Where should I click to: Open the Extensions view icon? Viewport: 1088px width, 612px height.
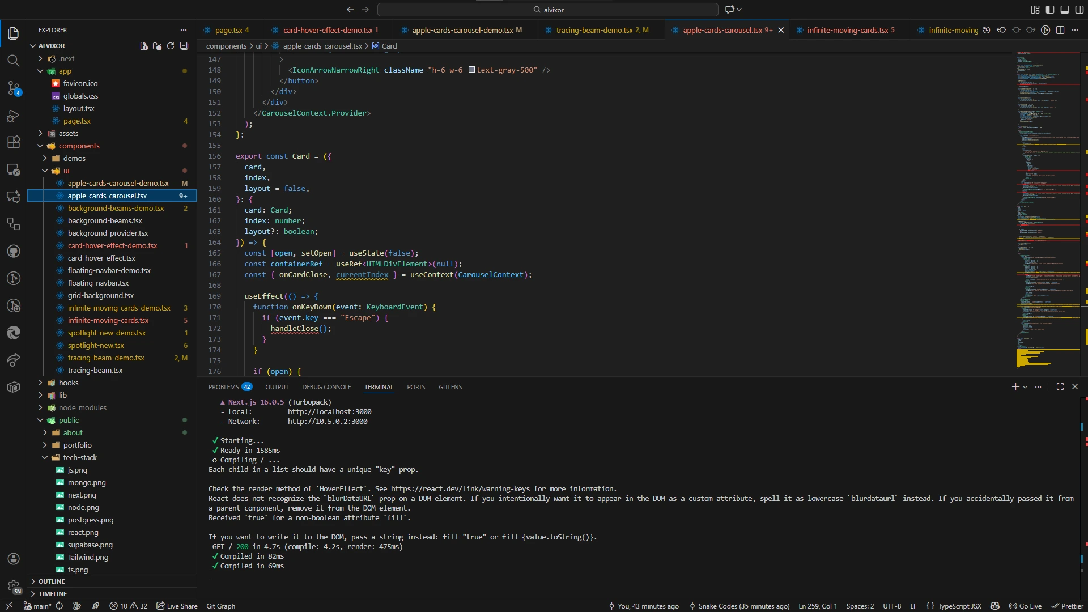(14, 142)
